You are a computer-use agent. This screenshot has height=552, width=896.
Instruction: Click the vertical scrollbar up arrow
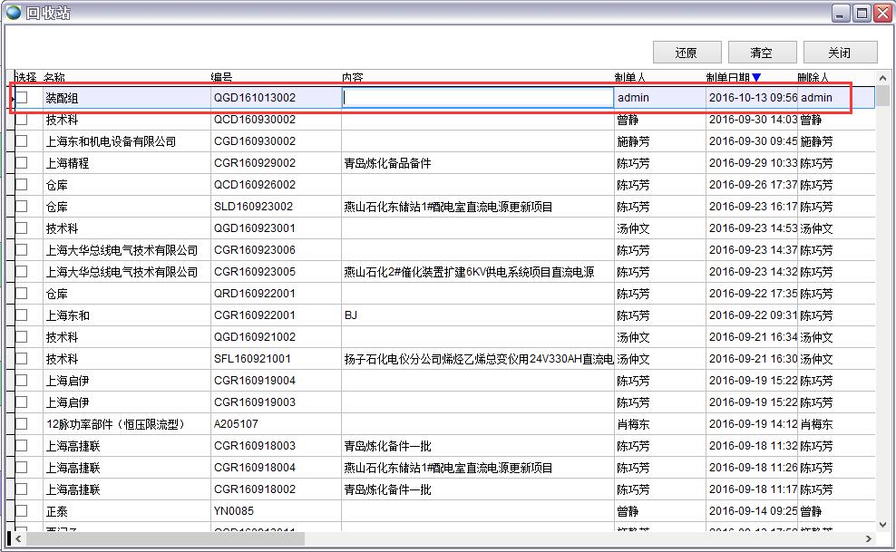(x=883, y=79)
